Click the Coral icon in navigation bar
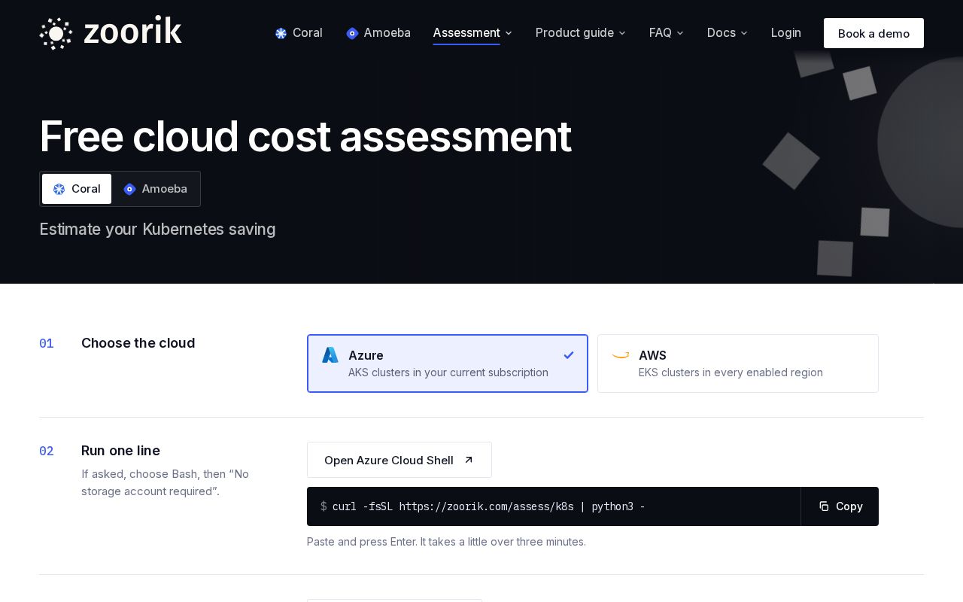The height and width of the screenshot is (602, 963). [281, 33]
